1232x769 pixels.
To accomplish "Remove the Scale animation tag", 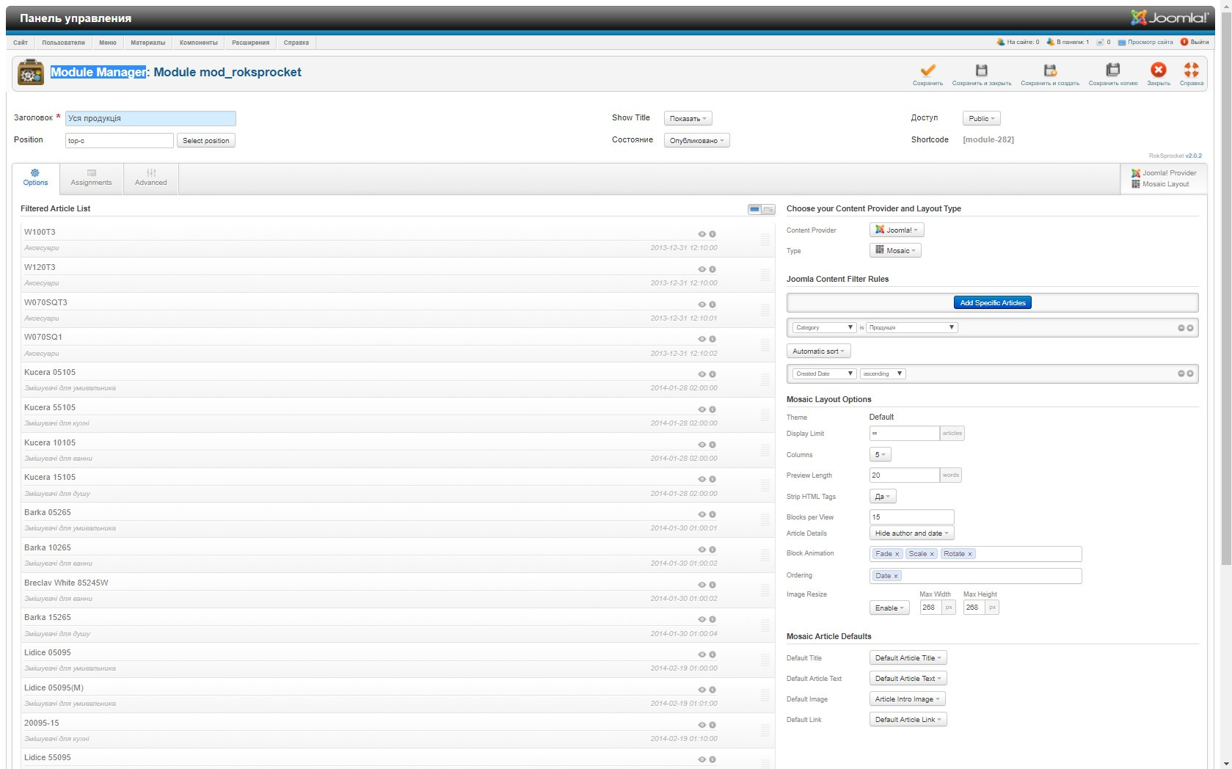I will click(x=932, y=554).
